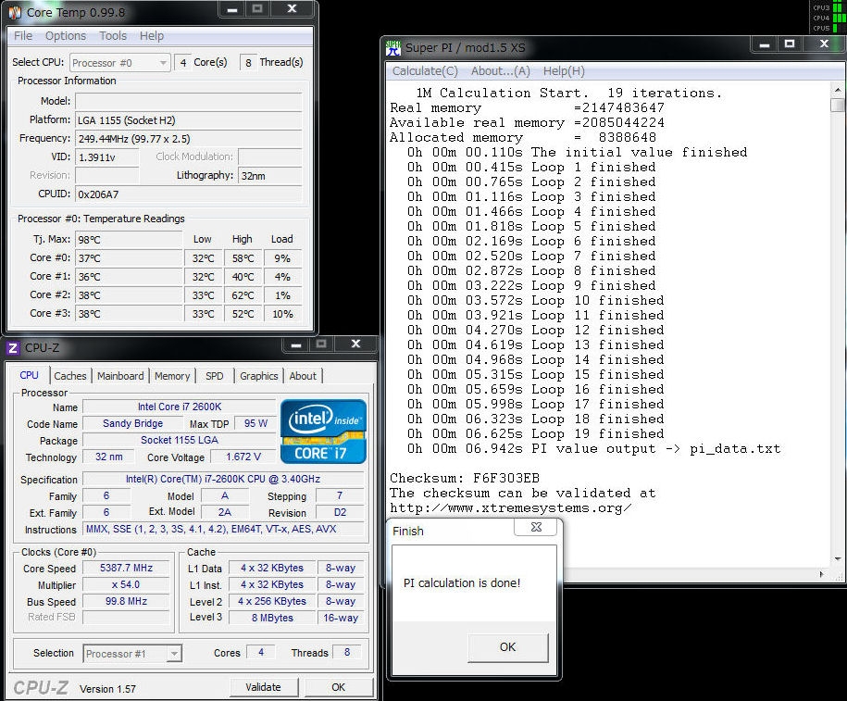Minimize the CPU-Z window
The width and height of the screenshot is (847, 701).
(x=296, y=344)
